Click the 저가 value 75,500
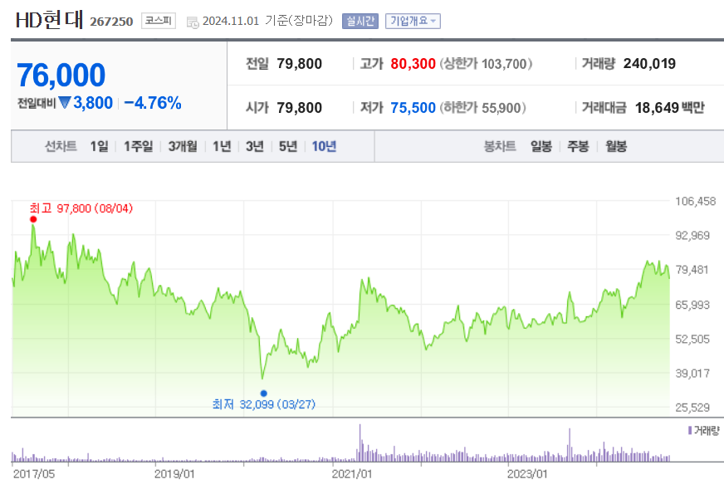 pos(413,108)
